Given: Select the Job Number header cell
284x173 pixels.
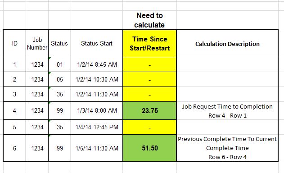Looking at the screenshot, I should click(37, 44).
